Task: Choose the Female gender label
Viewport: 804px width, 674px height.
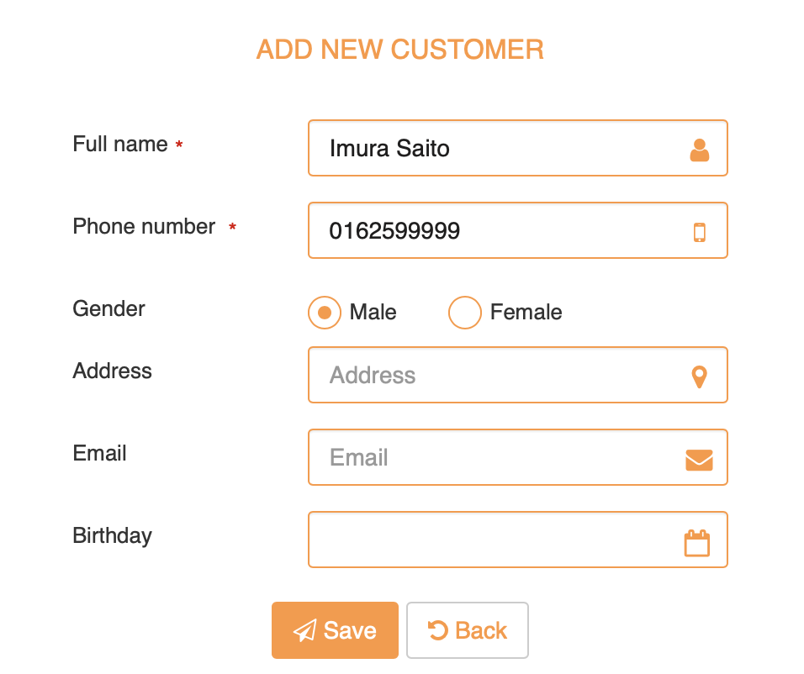Action: click(x=526, y=313)
